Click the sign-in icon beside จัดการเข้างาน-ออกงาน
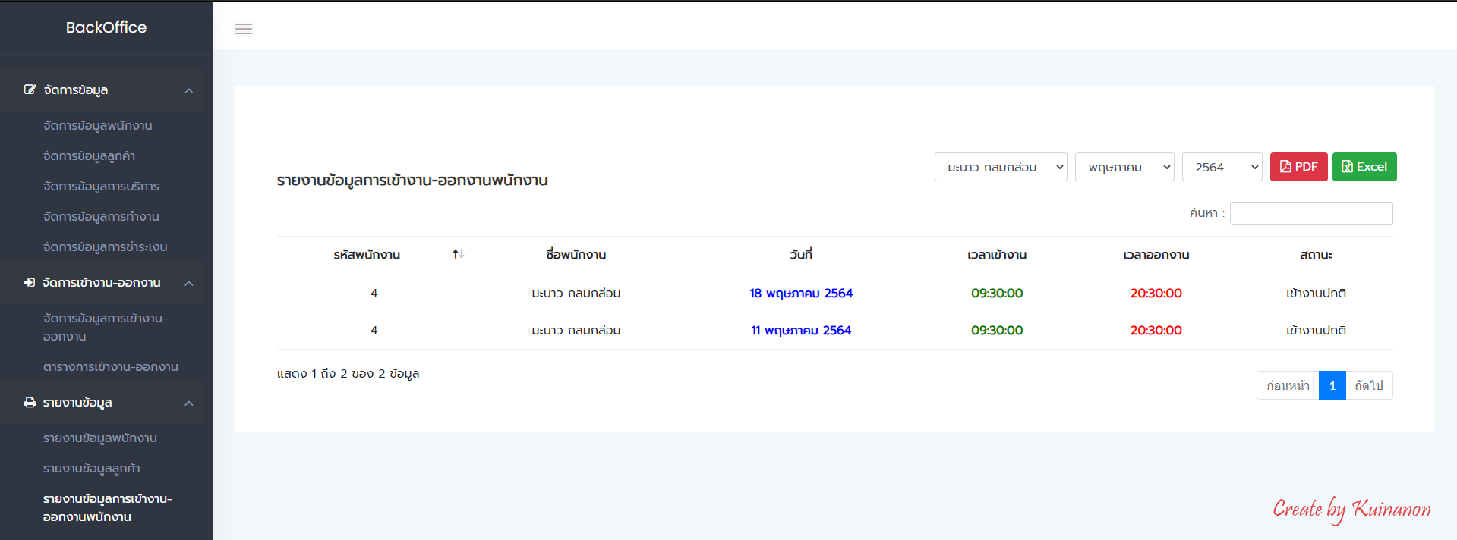Viewport: 1457px width, 540px height. [30, 283]
